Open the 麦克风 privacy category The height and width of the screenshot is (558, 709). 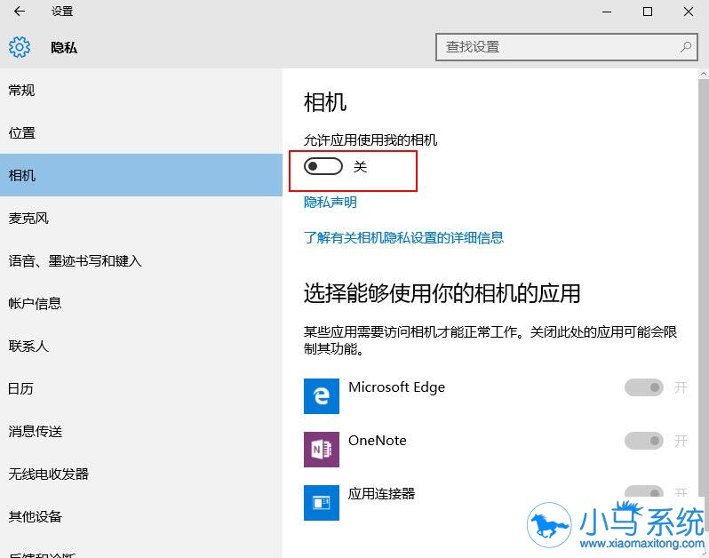click(141, 219)
